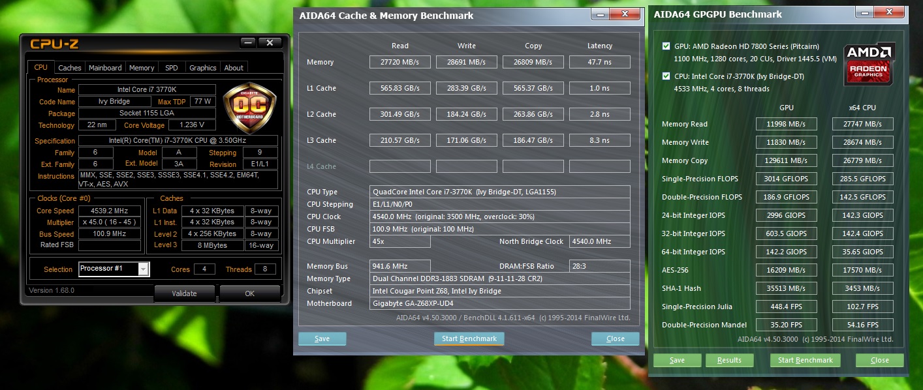Screen dimensions: 923x390
Task: Click the empty Rated FSB field in CPU-Z
Action: (109, 246)
